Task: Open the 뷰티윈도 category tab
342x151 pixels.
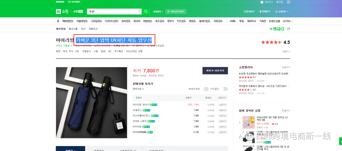Action: point(126,21)
